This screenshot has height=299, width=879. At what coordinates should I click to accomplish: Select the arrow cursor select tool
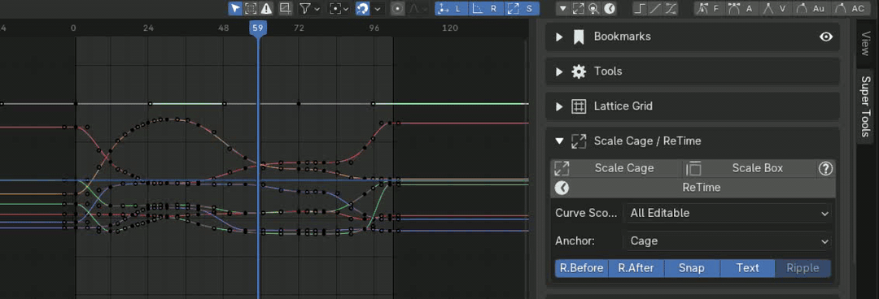point(235,8)
